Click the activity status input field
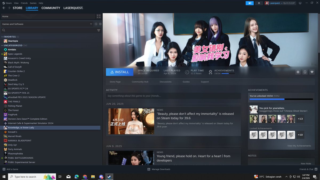The image size is (320, 180). [173, 96]
